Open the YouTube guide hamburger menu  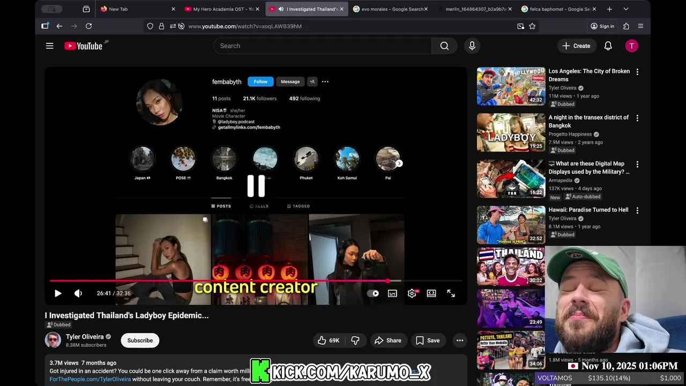49,46
